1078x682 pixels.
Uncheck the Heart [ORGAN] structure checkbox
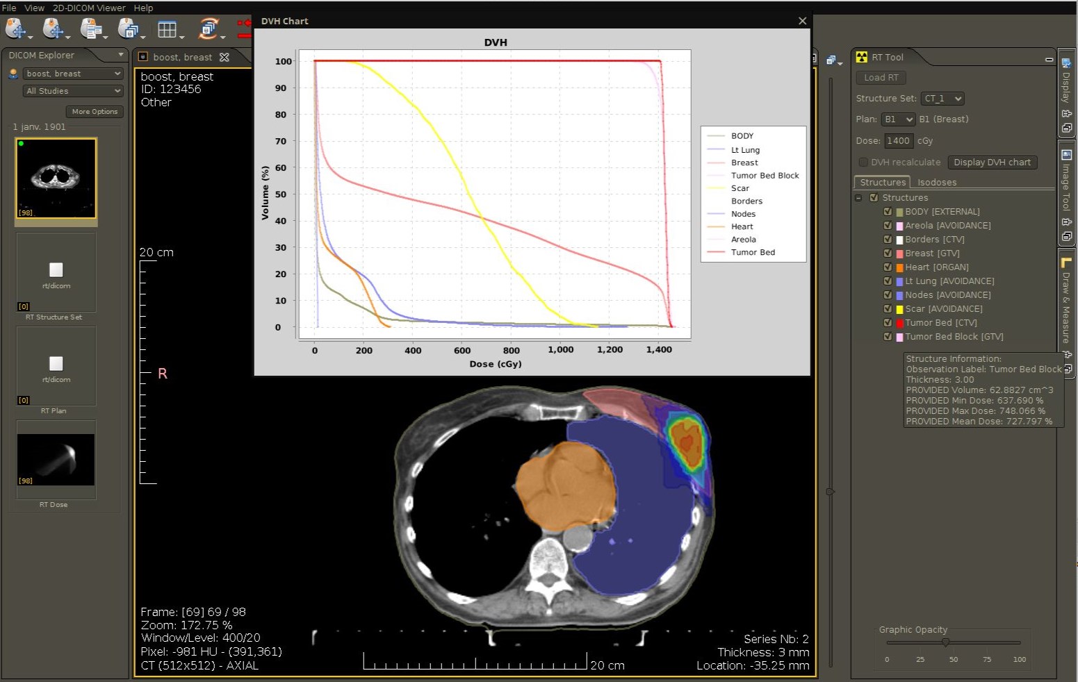click(x=888, y=267)
